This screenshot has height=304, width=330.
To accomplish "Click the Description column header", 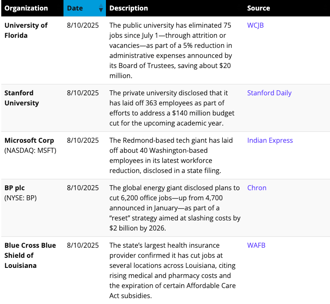I will [129, 8].
